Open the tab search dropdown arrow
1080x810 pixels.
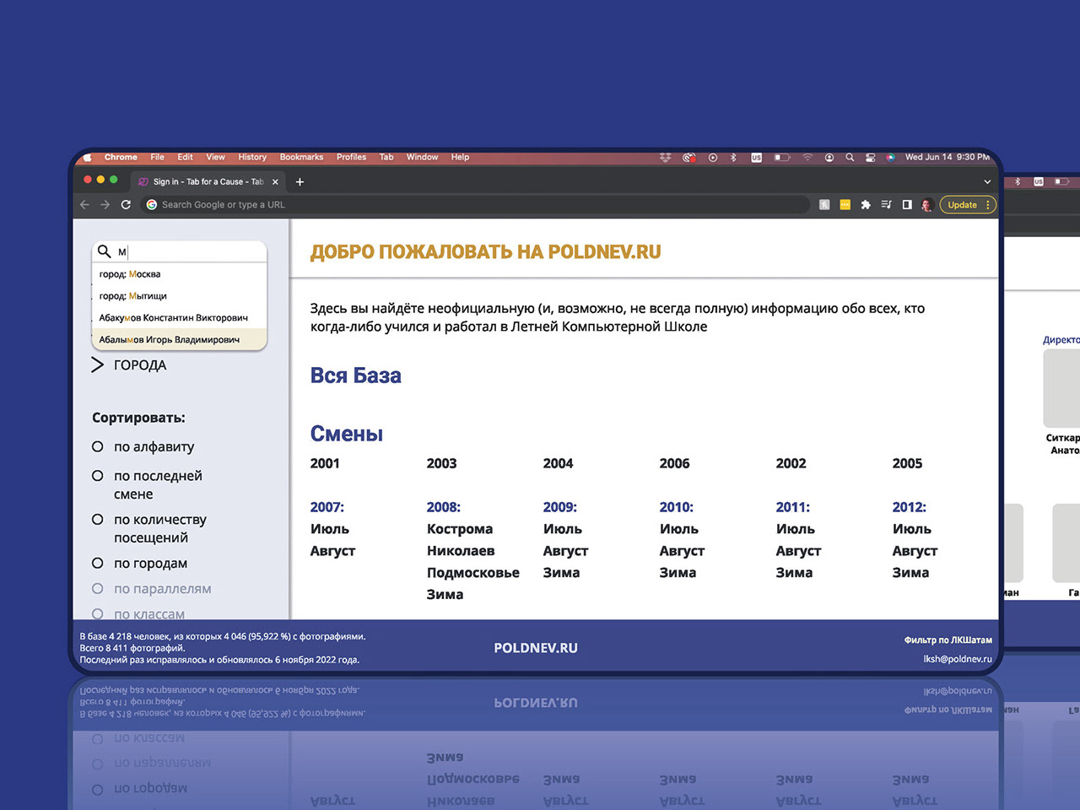987,181
